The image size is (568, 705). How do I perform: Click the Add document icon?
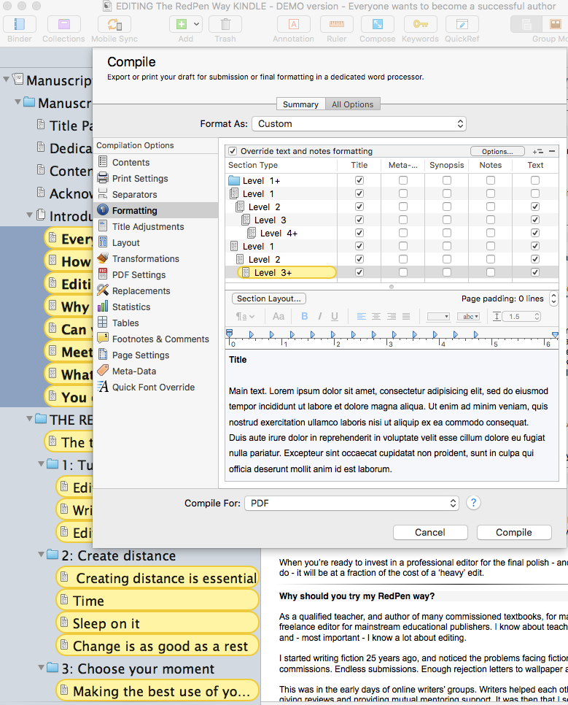pyautogui.click(x=181, y=24)
